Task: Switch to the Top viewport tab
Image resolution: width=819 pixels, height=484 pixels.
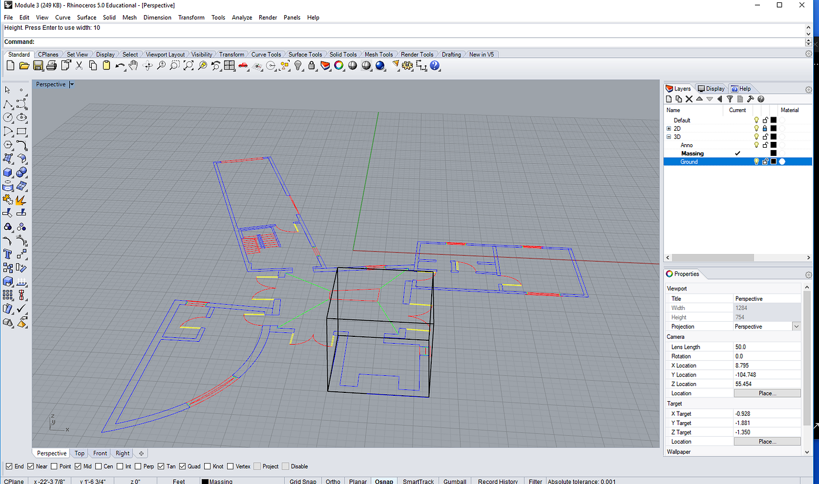Action: coord(80,453)
